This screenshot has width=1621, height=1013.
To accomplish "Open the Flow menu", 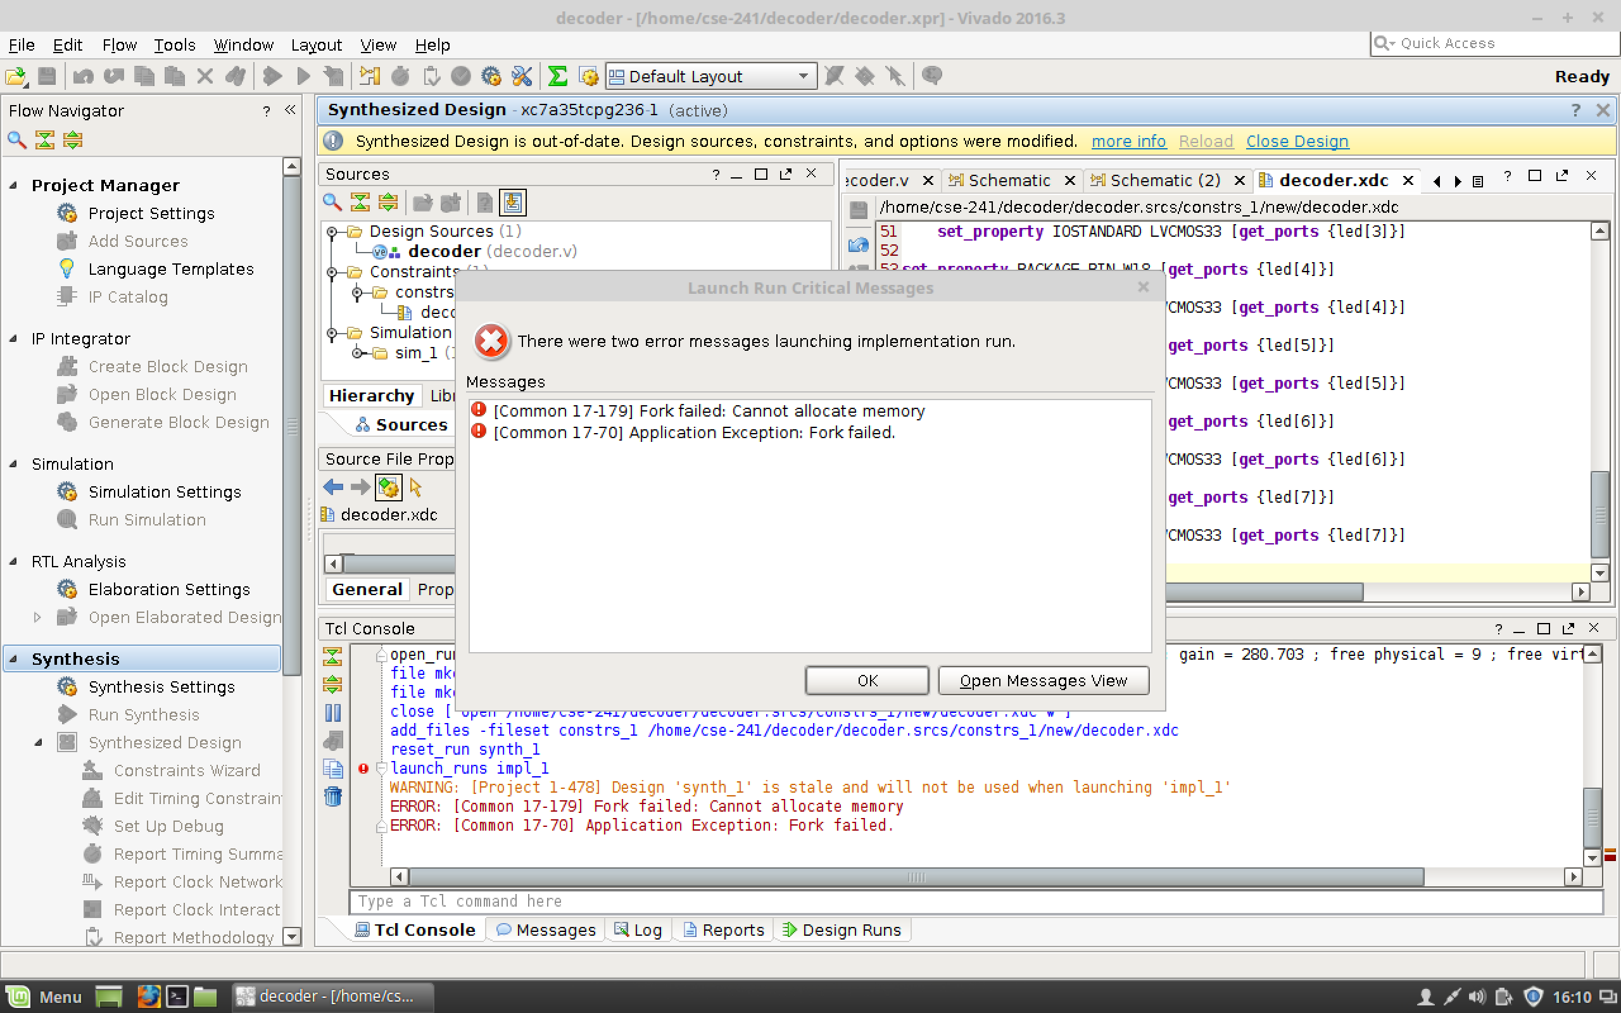I will 118,45.
